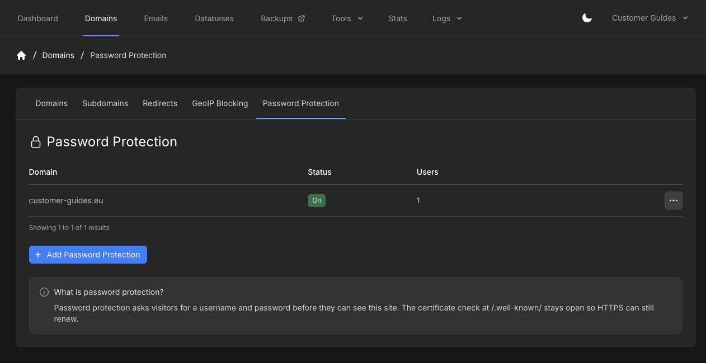Click the external link icon on Backups
This screenshot has width=706, height=363.
click(x=302, y=18)
